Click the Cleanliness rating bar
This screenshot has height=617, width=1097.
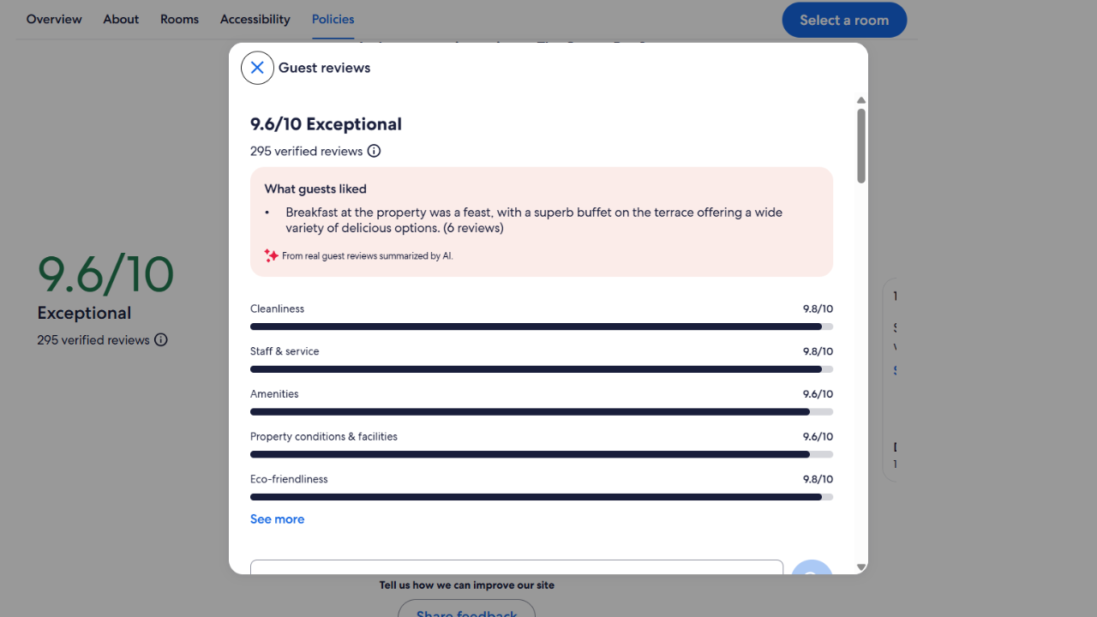[542, 326]
